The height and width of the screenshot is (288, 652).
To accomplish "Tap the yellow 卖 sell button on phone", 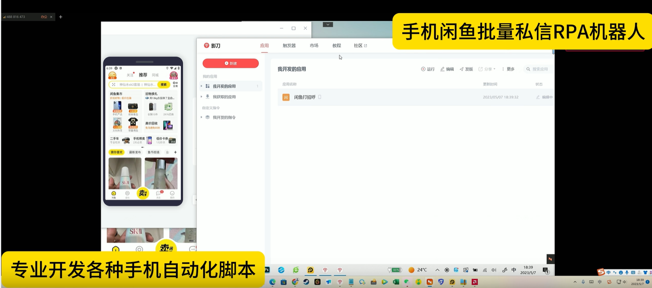I will click(143, 193).
